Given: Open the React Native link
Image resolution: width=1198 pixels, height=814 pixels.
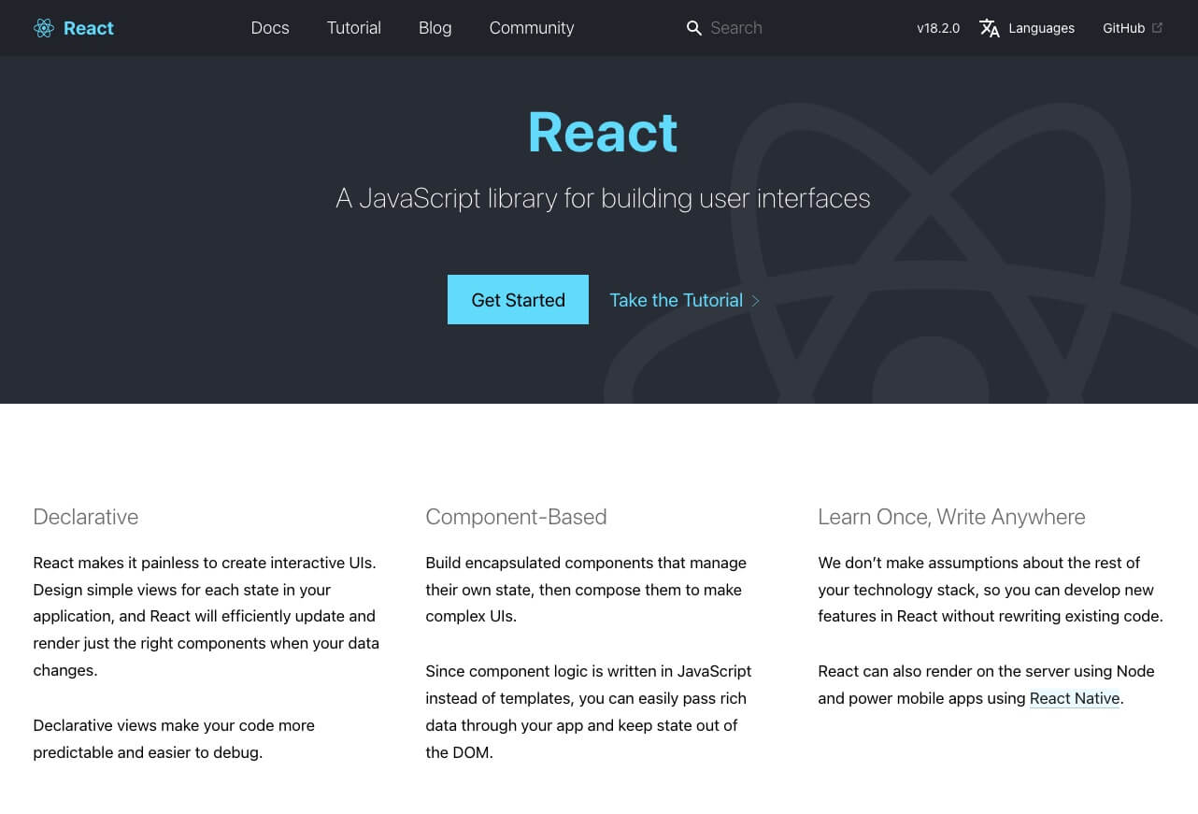Looking at the screenshot, I should click(x=1075, y=698).
